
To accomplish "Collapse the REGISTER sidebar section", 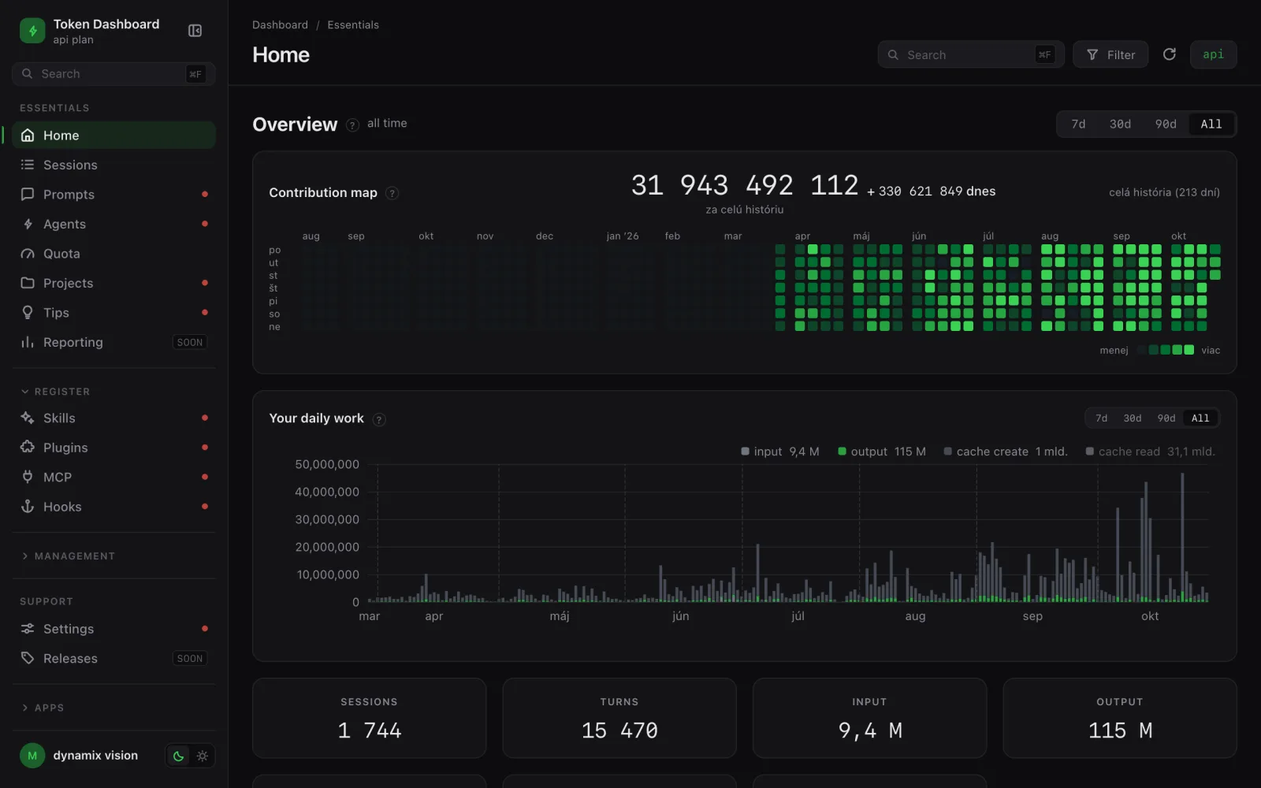I will click(55, 392).
